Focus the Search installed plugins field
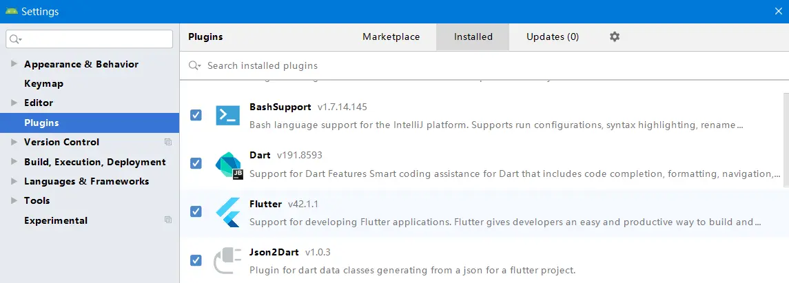The width and height of the screenshot is (789, 283). coord(484,66)
